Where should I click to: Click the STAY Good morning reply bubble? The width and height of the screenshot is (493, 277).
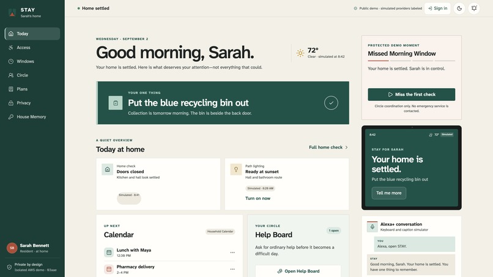[411, 264]
